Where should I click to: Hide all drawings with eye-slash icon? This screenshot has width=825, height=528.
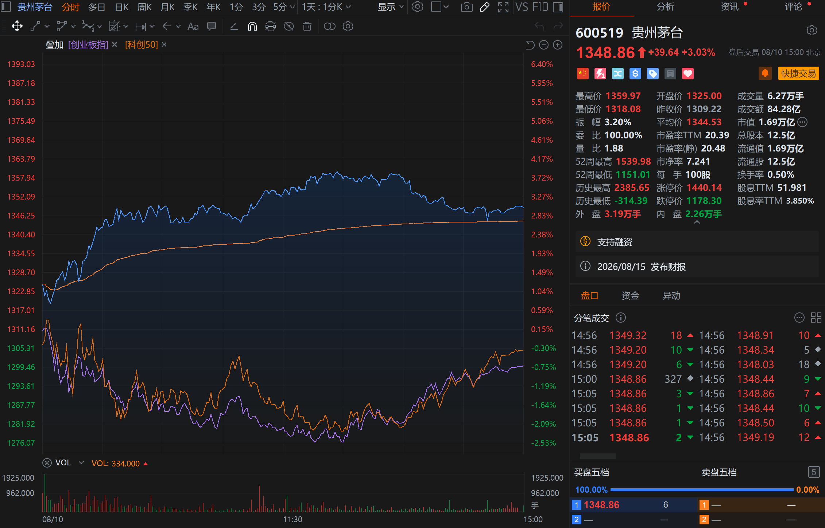coord(289,26)
